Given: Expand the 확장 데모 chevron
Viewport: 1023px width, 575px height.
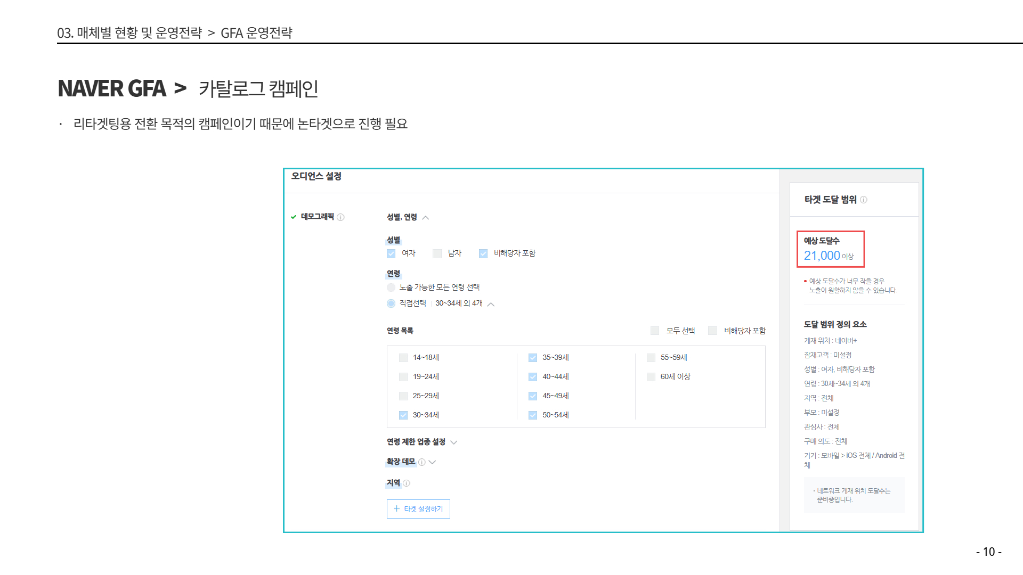Looking at the screenshot, I should click(433, 462).
